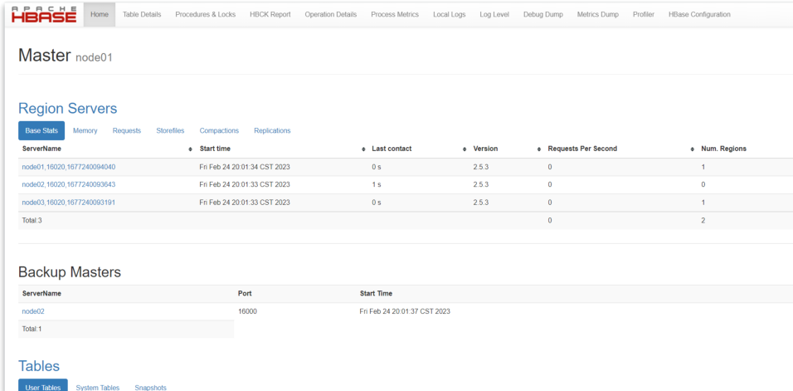793x391 pixels.
Task: Click the Start Time header in Backup Masters
Action: pyautogui.click(x=376, y=293)
